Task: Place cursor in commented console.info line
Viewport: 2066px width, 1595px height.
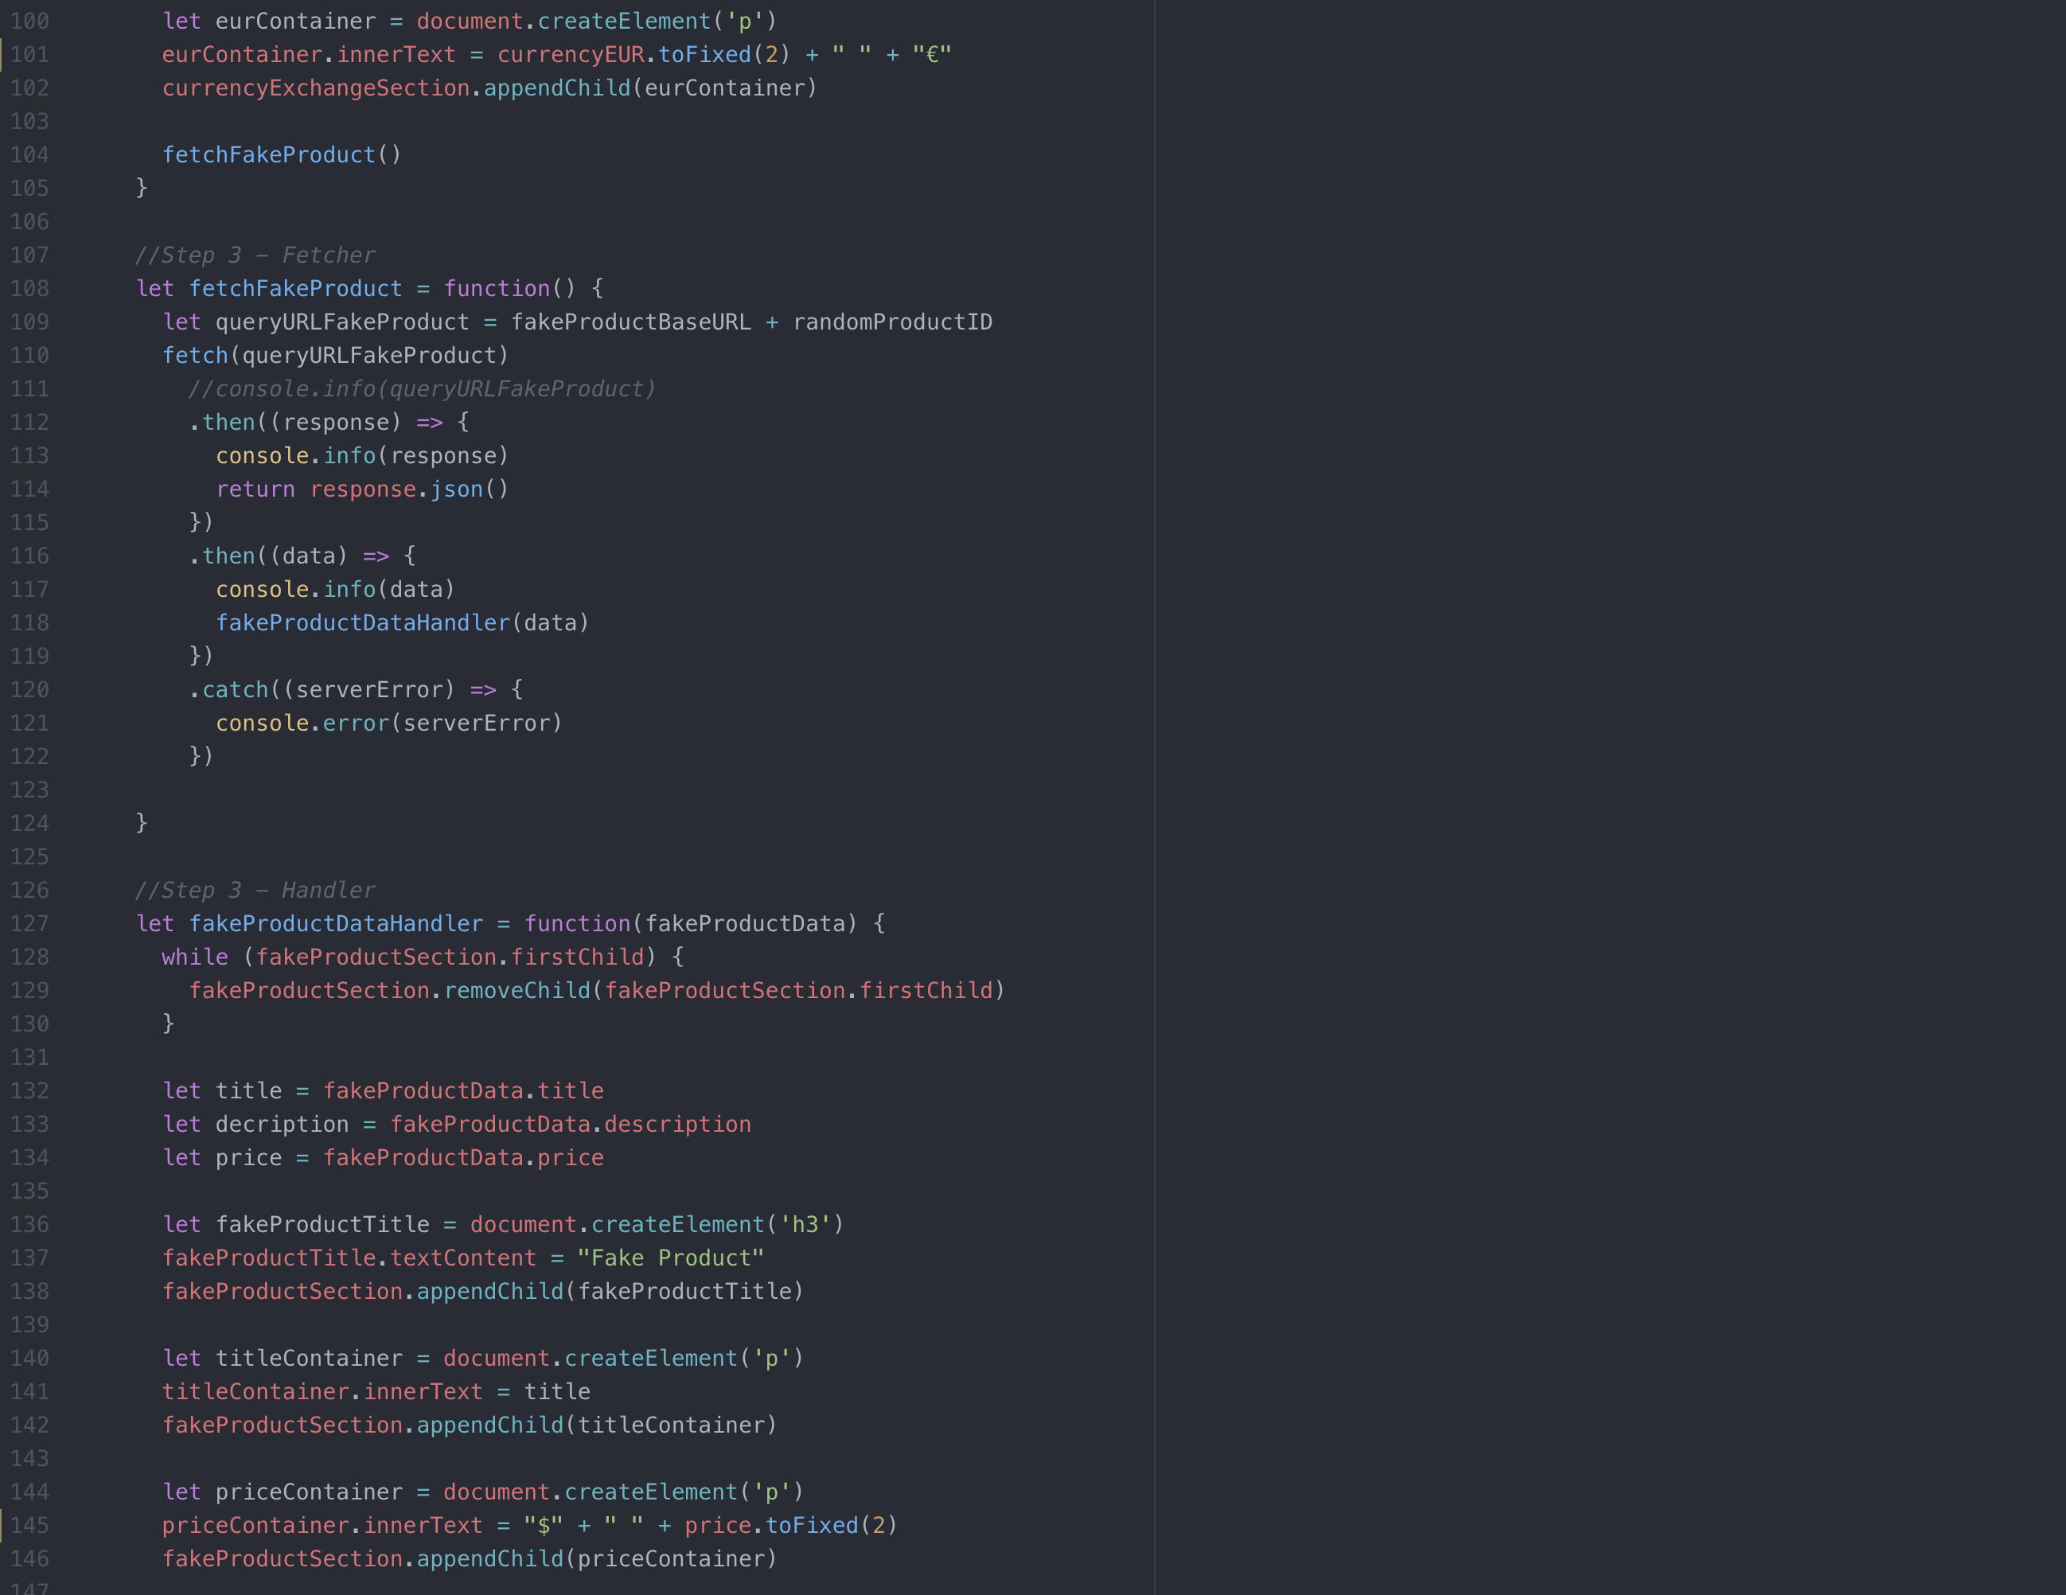Action: (x=421, y=389)
